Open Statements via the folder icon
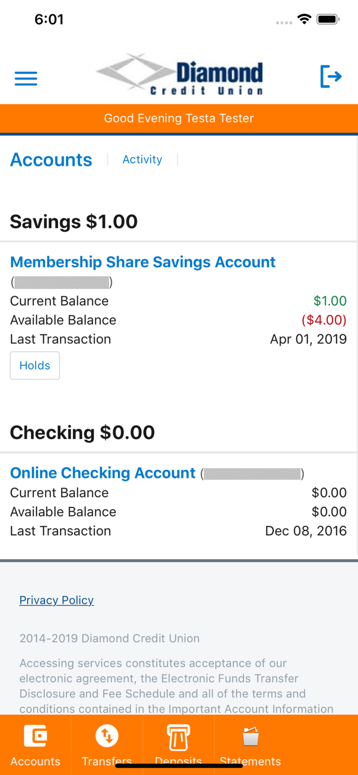 [250, 736]
